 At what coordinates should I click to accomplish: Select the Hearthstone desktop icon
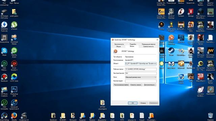pyautogui.click(x=210, y=91)
